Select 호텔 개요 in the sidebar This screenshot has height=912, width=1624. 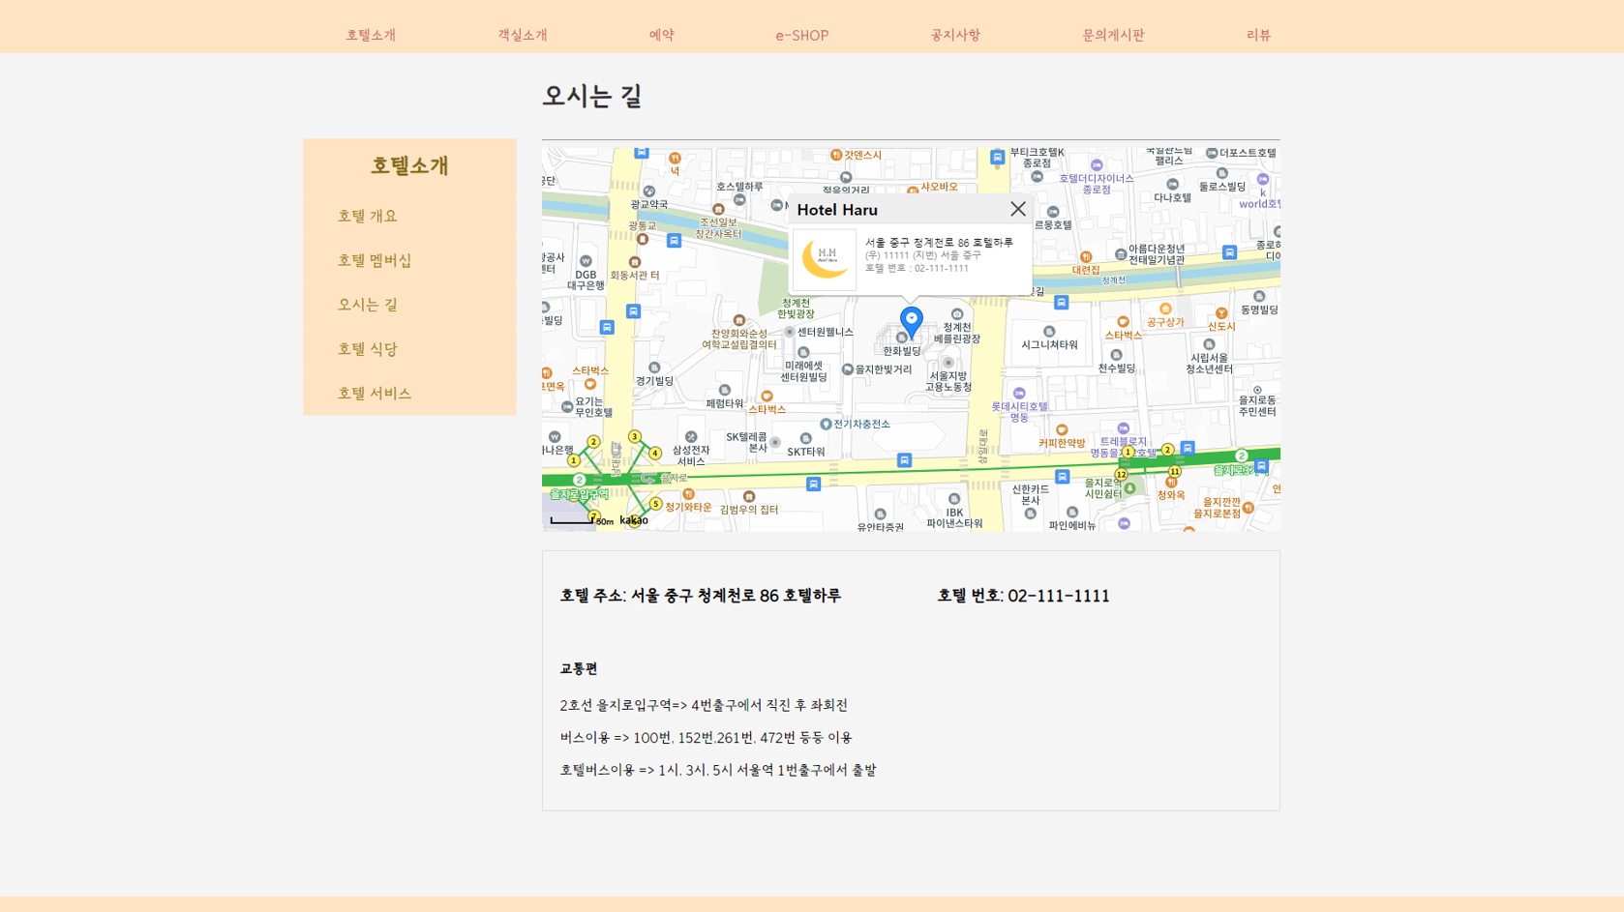(367, 216)
